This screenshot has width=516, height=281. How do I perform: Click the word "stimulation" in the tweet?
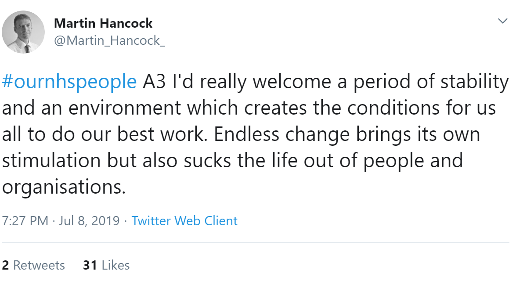click(52, 161)
